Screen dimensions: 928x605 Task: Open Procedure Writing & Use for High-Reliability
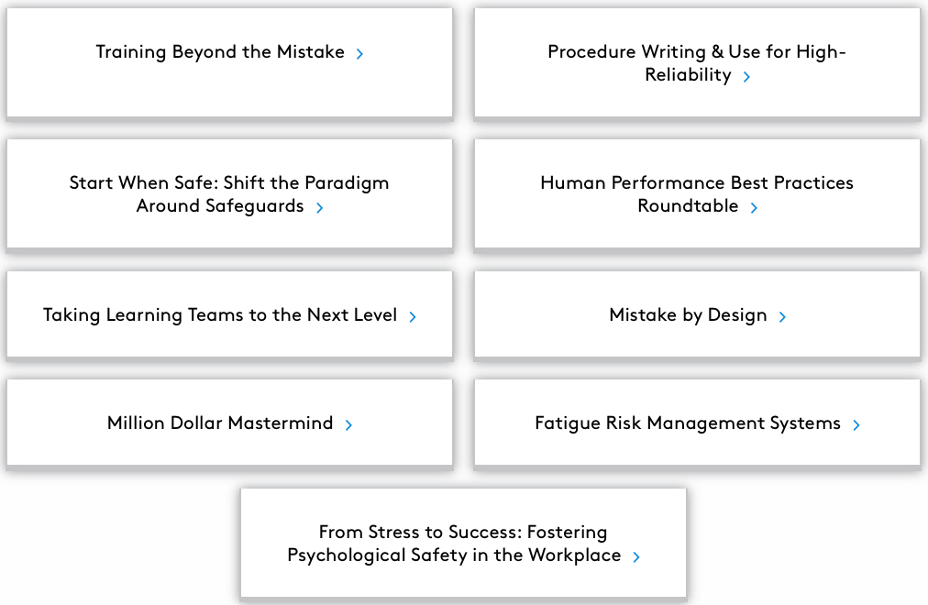coord(696,52)
